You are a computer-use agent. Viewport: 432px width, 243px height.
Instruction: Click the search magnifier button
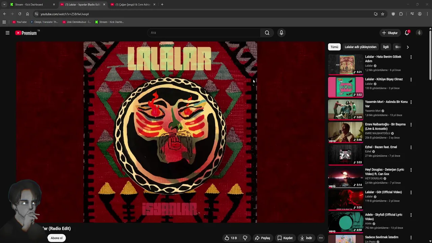(x=267, y=33)
